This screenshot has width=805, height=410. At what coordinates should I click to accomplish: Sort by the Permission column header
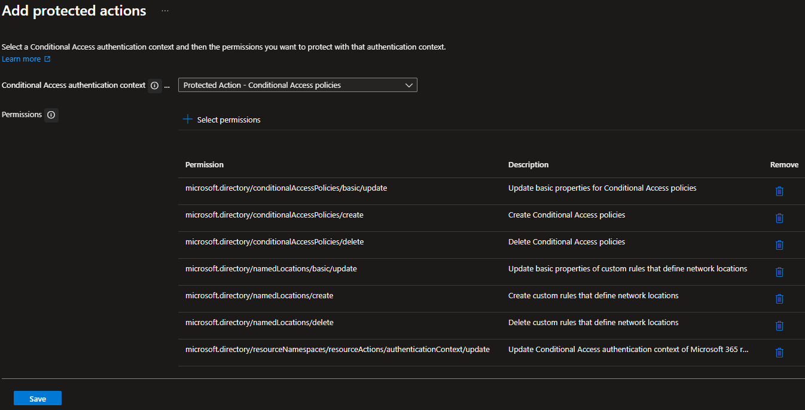[205, 165]
